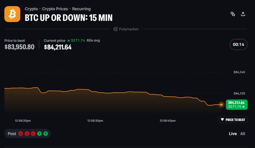Open the Crypto Prices breadcrumb link
255x148 pixels.
pyautogui.click(x=55, y=9)
